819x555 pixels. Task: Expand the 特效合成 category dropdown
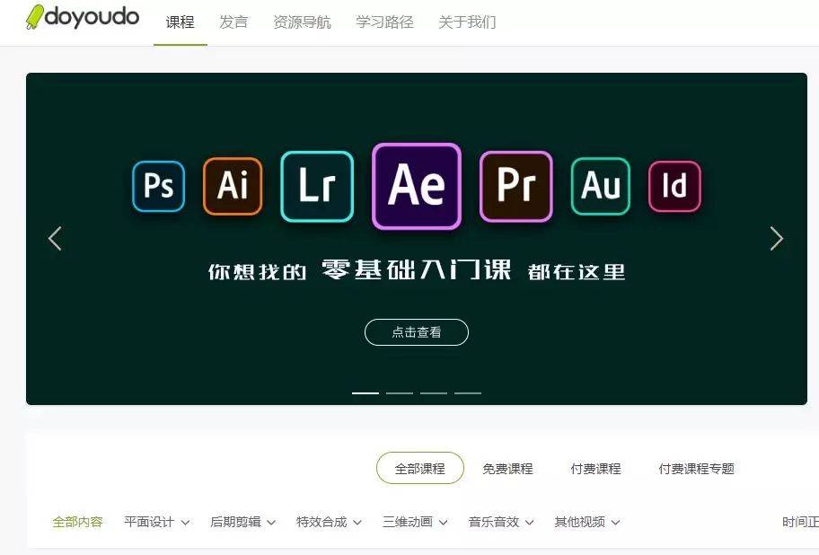329,522
